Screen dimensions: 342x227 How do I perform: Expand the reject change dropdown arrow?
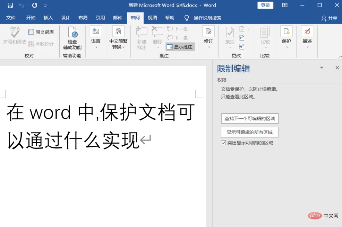coord(248,29)
